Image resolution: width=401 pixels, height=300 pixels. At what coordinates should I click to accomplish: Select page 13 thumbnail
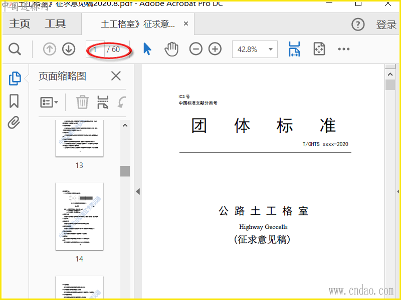point(80,138)
